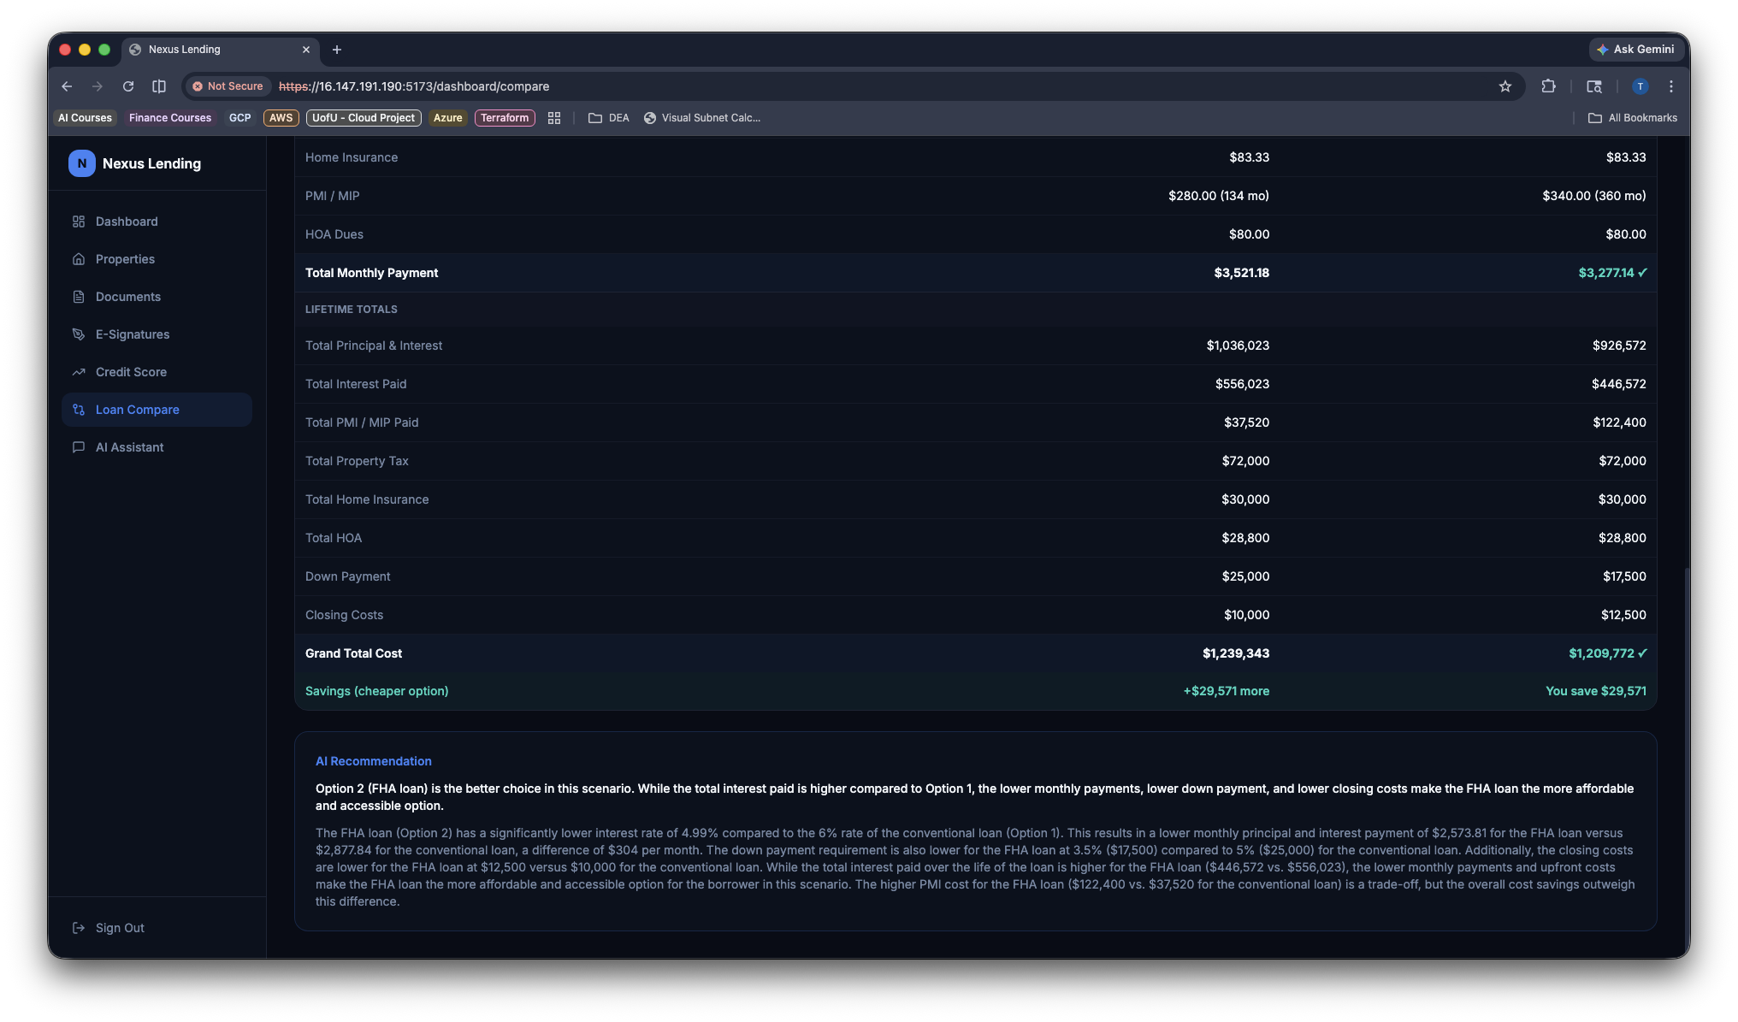Go to the Properties page

(x=125, y=259)
